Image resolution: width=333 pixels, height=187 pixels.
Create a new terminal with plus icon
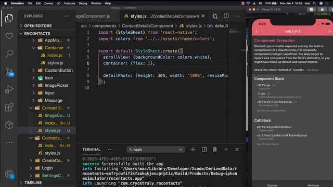point(193,150)
